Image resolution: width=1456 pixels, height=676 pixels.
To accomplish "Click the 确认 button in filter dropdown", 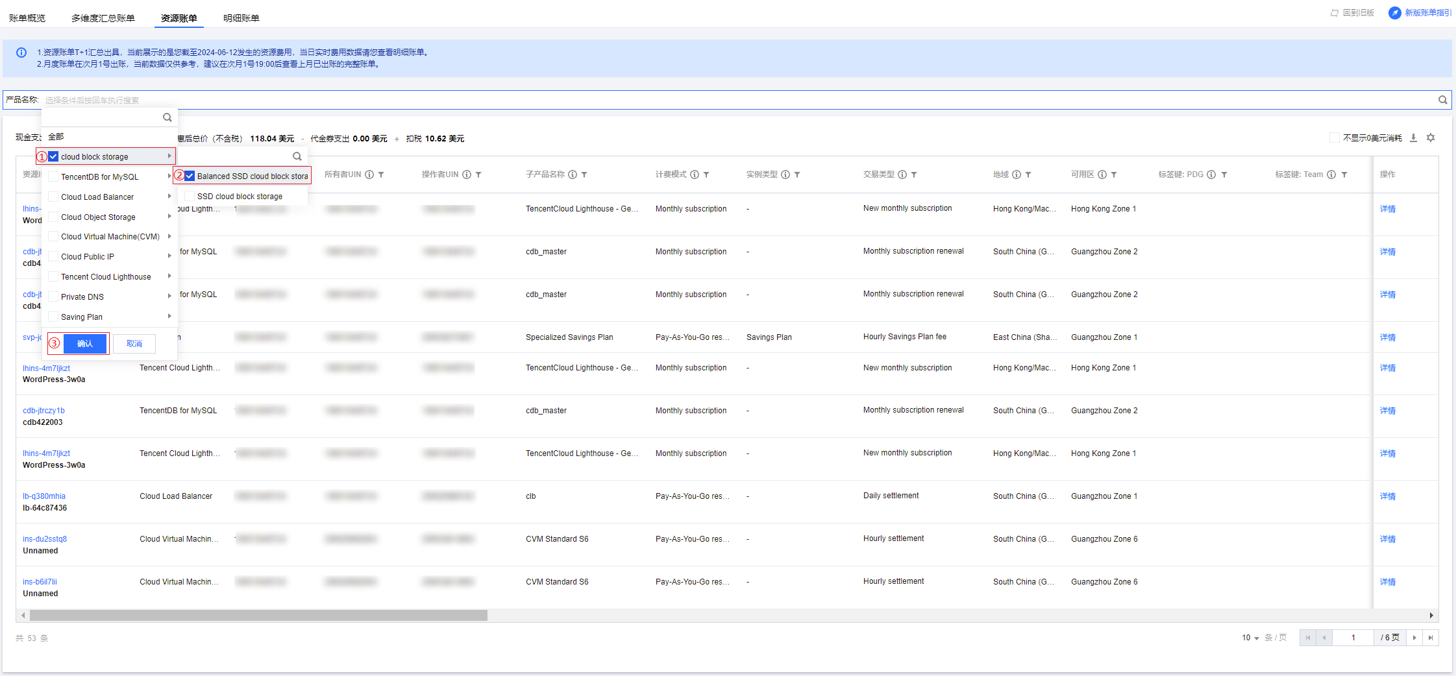I will [x=85, y=344].
